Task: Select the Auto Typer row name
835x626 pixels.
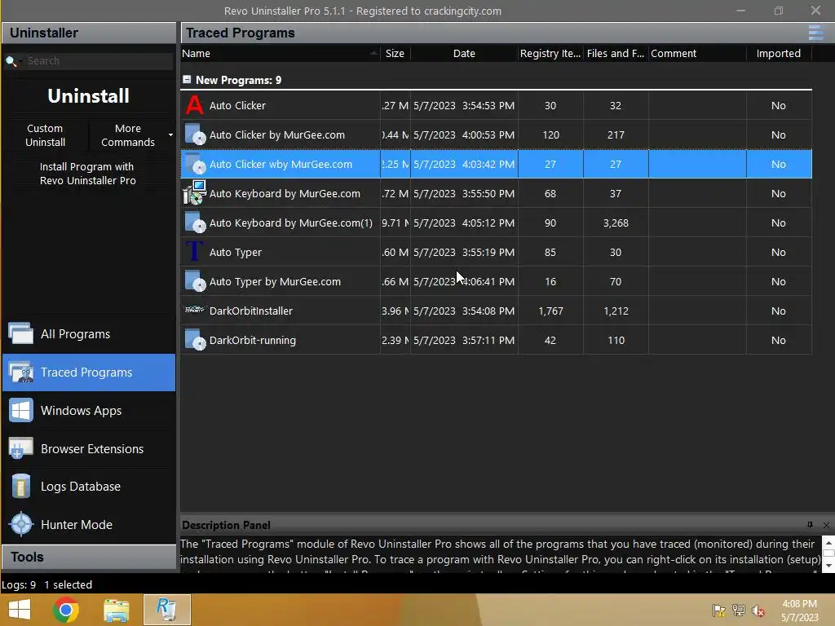Action: point(236,253)
